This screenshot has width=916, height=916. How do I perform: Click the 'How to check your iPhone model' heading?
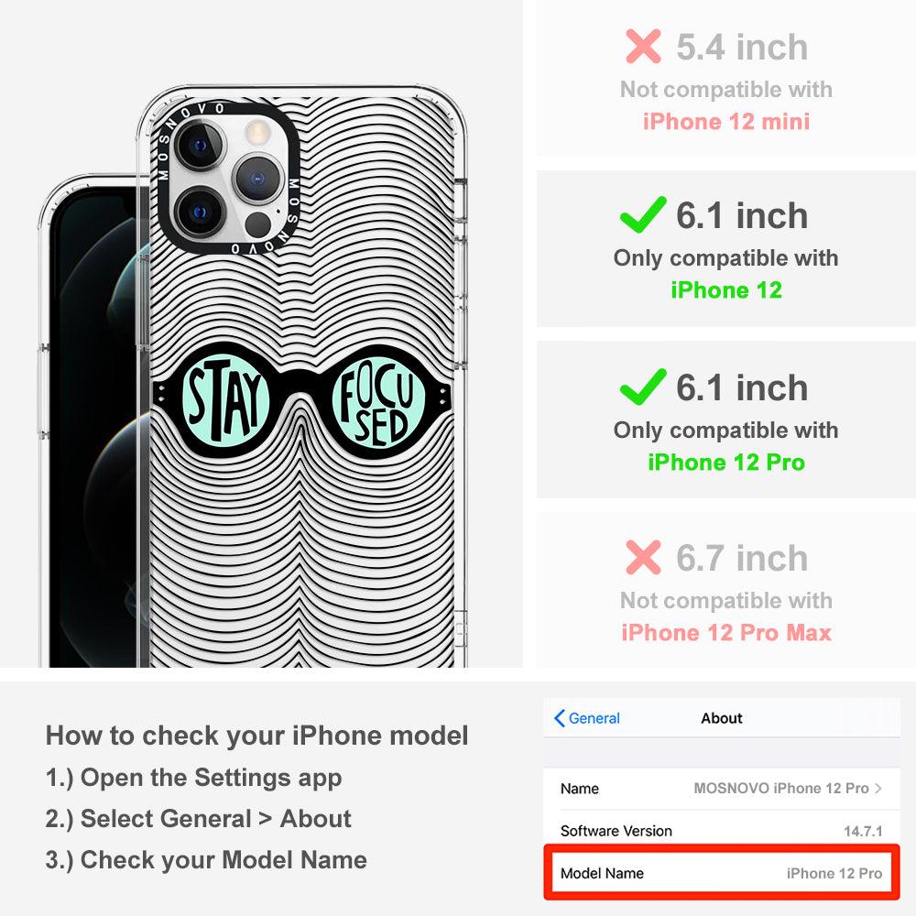click(257, 735)
